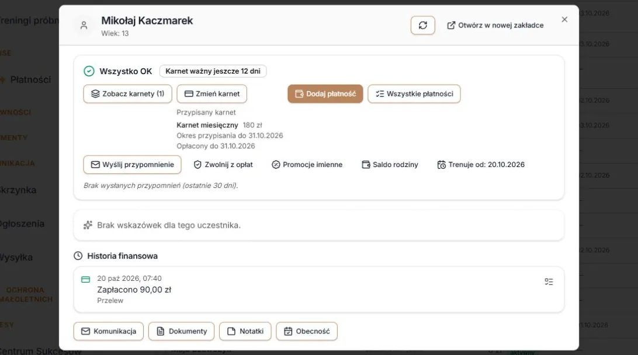The height and width of the screenshot is (355, 638).
Task: Click the Historia finansowa clock icon
Action: [78, 256]
